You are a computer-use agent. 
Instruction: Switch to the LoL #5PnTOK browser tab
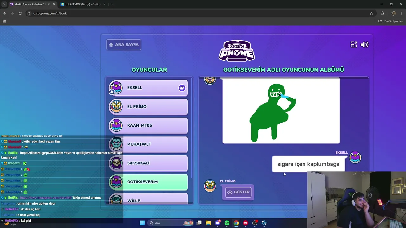coord(82,4)
